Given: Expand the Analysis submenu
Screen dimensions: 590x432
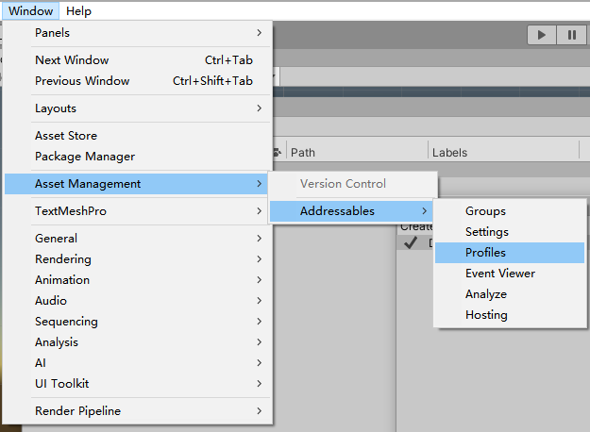Looking at the screenshot, I should (137, 342).
